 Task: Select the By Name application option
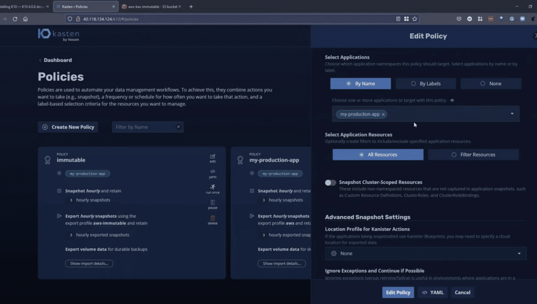tap(360, 83)
